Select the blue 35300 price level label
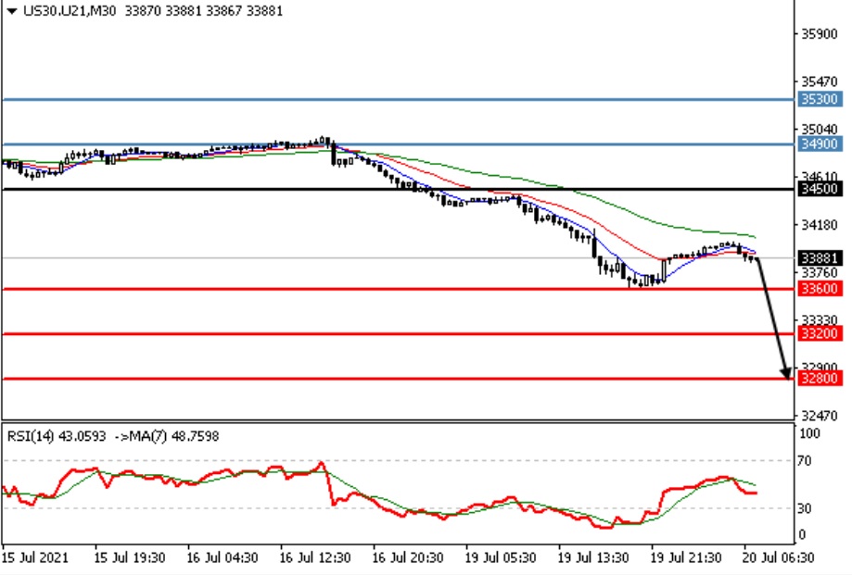This screenshot has height=575, width=852. pos(820,99)
